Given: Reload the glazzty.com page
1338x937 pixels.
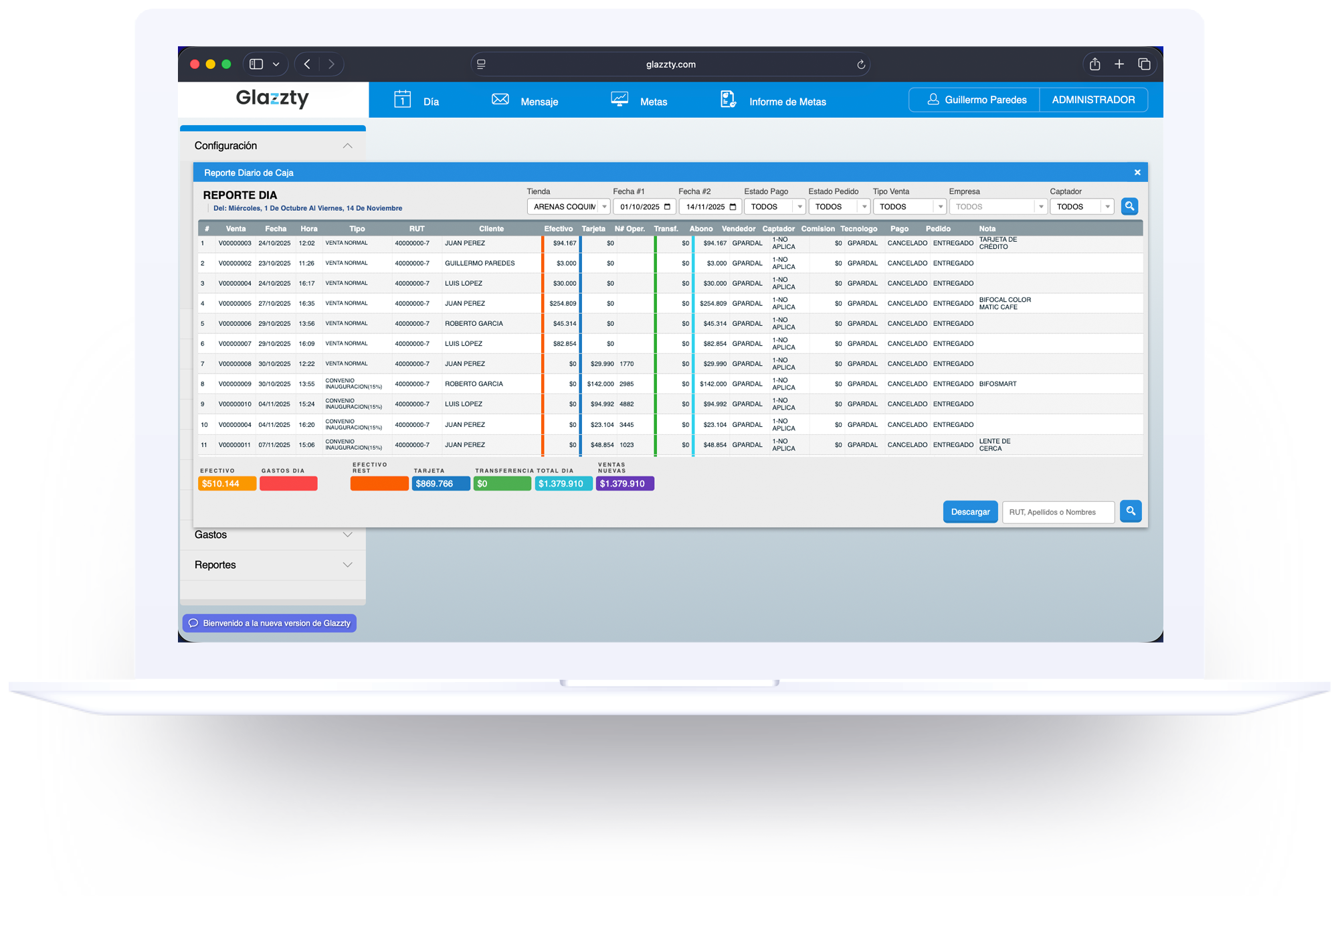Looking at the screenshot, I should 861,64.
